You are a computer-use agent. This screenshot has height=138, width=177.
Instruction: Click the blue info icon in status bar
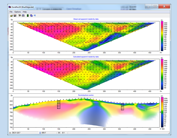click(x=40, y=133)
